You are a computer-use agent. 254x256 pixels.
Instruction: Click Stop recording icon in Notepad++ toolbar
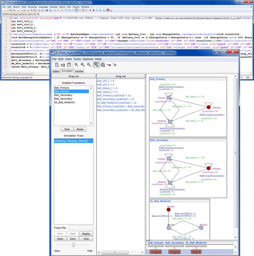[x=93, y=10]
